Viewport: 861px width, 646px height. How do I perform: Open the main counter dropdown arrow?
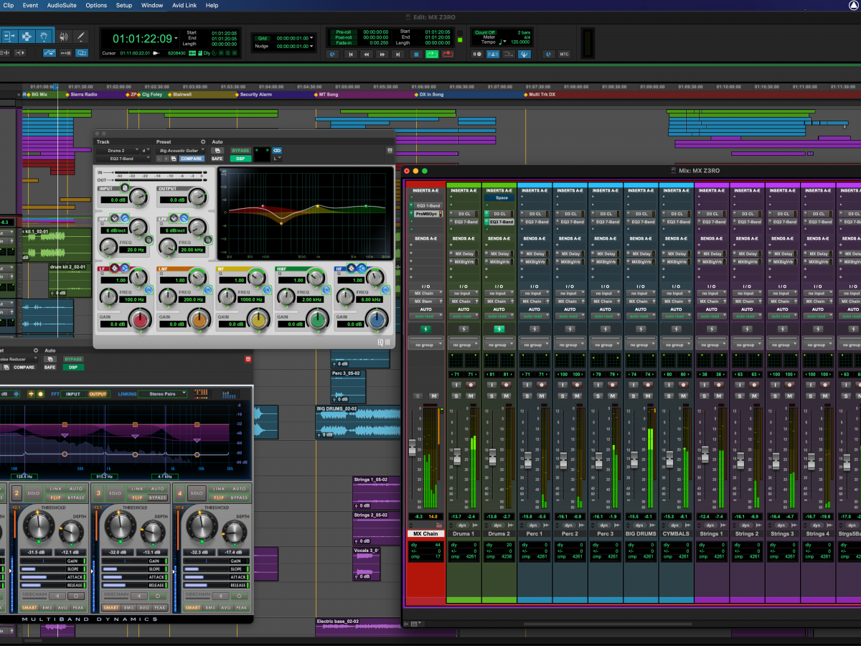click(176, 38)
